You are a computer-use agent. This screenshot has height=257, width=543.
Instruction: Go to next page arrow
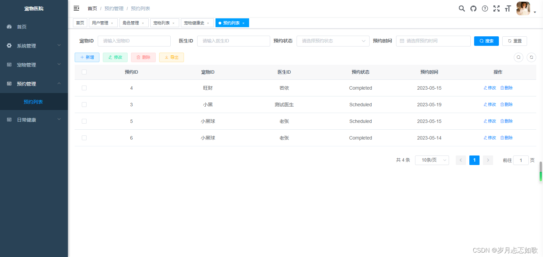click(488, 160)
